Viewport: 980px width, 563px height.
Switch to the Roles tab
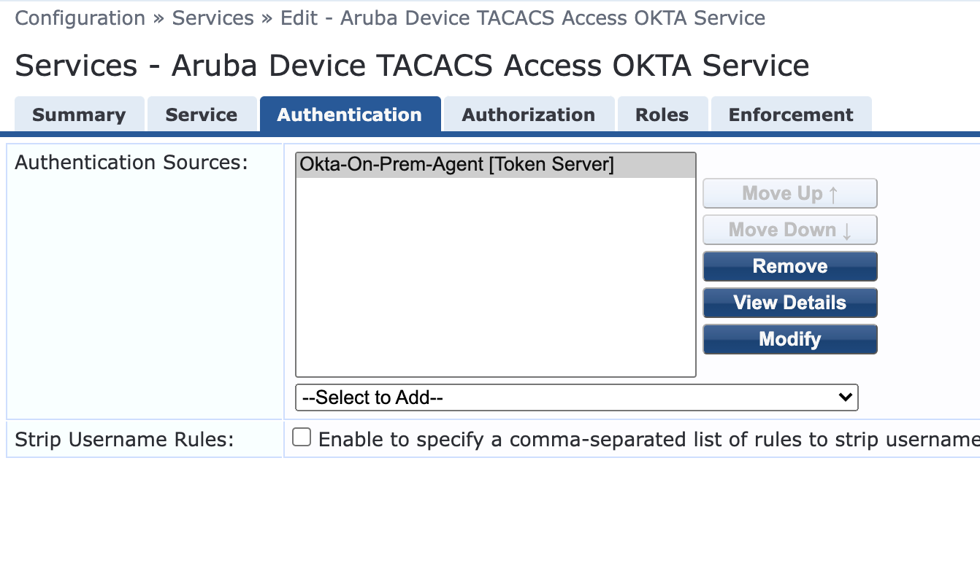(x=662, y=114)
